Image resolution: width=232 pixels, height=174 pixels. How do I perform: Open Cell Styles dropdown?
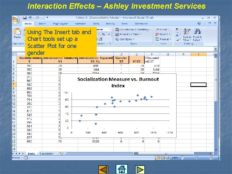[x=125, y=39]
